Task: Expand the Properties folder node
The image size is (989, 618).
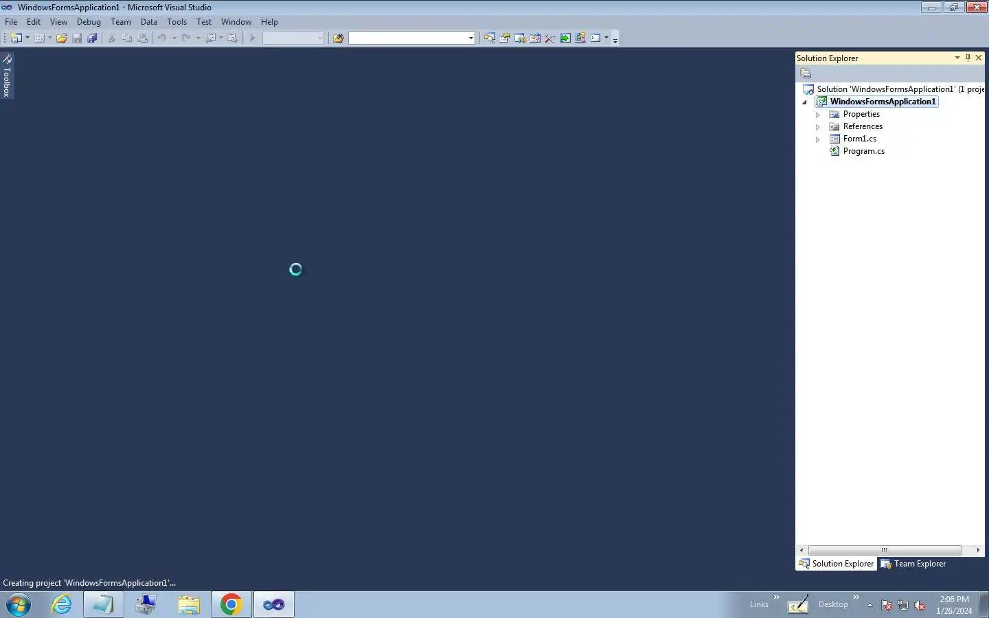Action: [817, 115]
